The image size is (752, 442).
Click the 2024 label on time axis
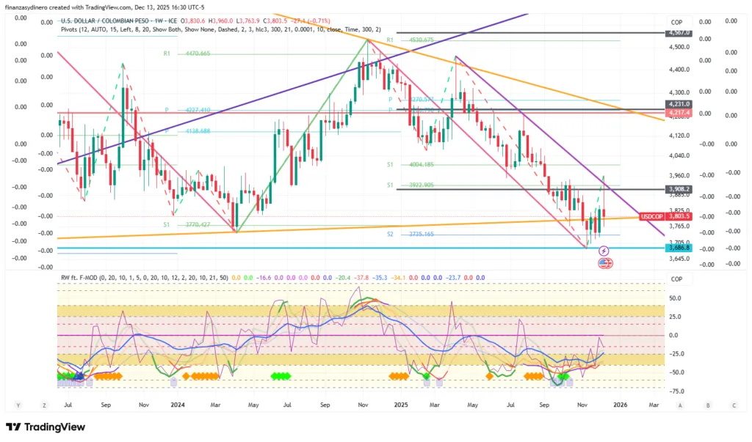(x=177, y=404)
